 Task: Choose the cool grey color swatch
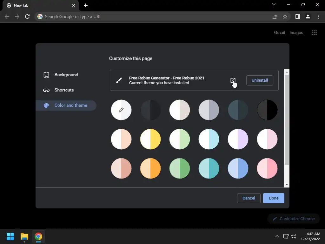pos(209,110)
